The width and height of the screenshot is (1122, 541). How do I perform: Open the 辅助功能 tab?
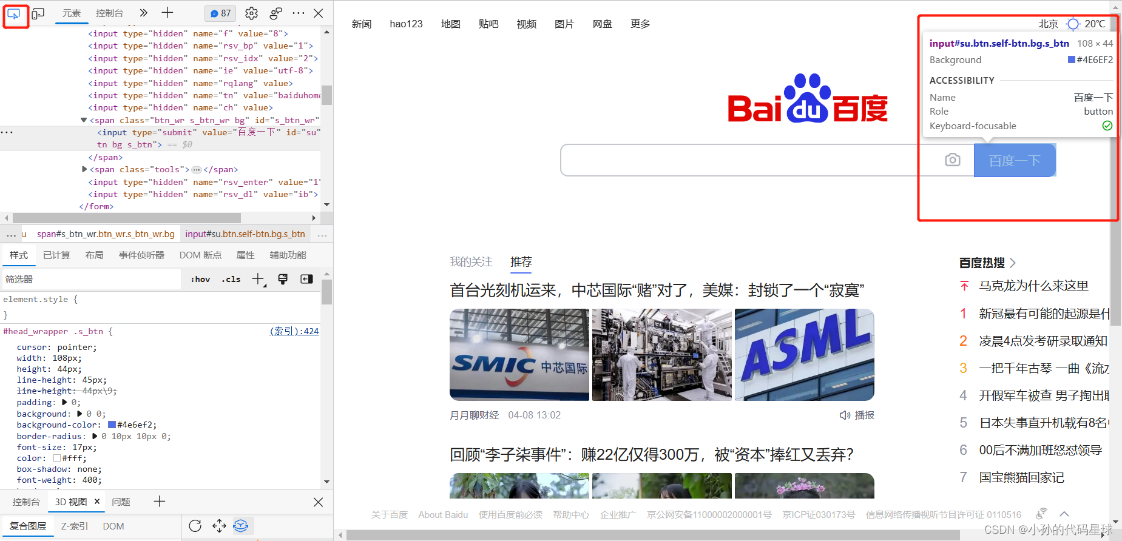288,255
